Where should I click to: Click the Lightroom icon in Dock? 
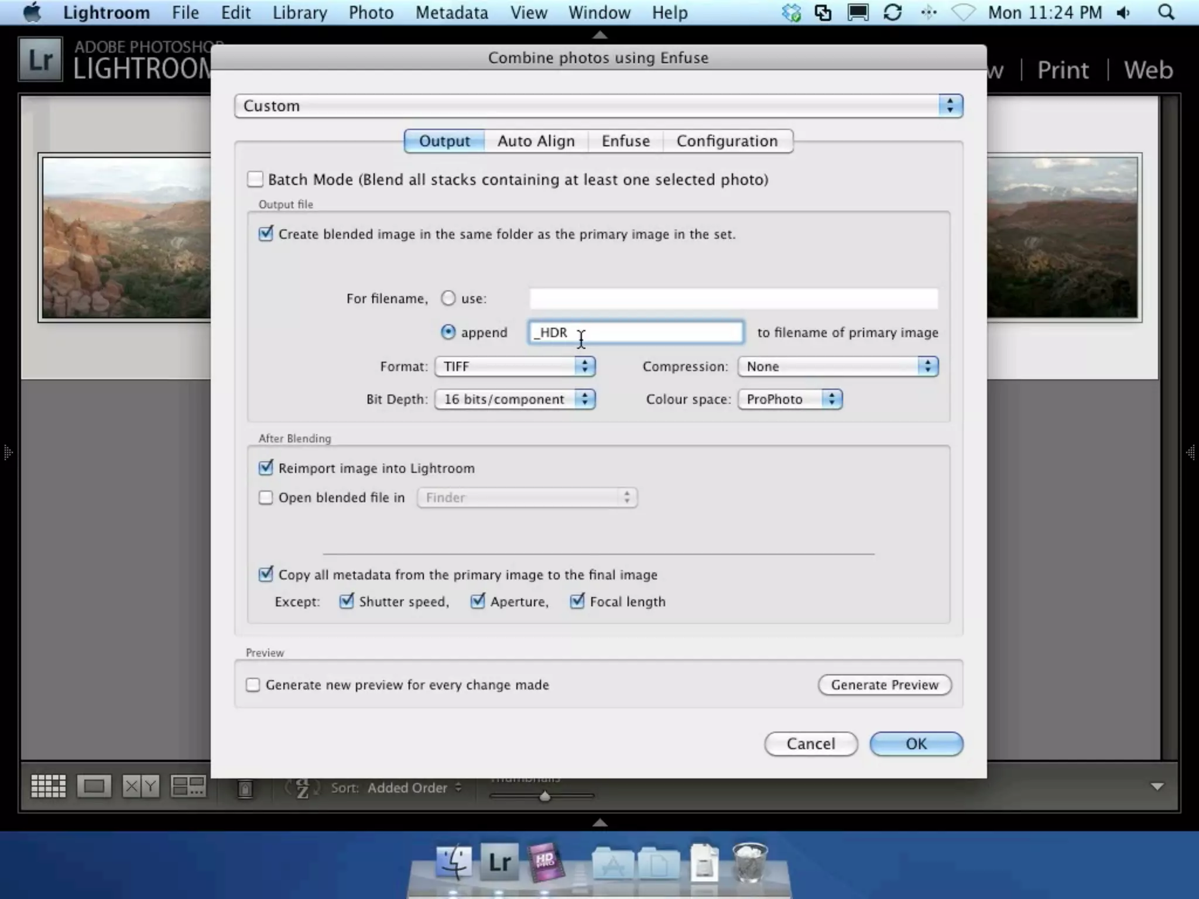[x=499, y=862]
